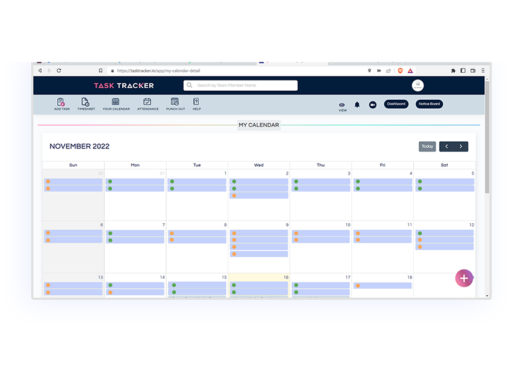Click the Punch Out clock icon
Screen dimensions: 512x391
175,103
